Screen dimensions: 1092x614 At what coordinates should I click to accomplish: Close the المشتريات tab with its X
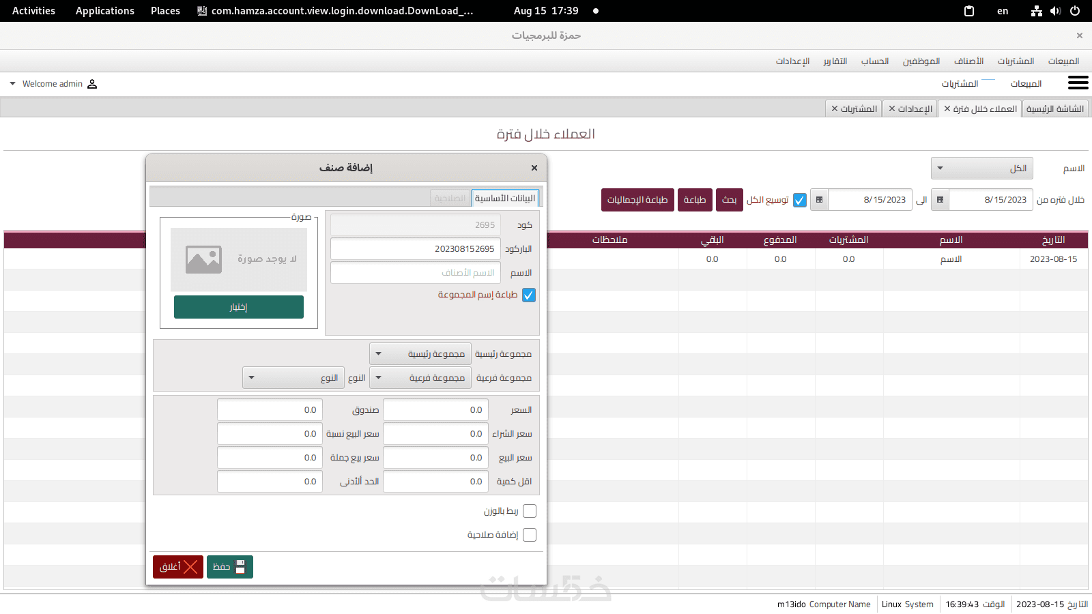835,109
